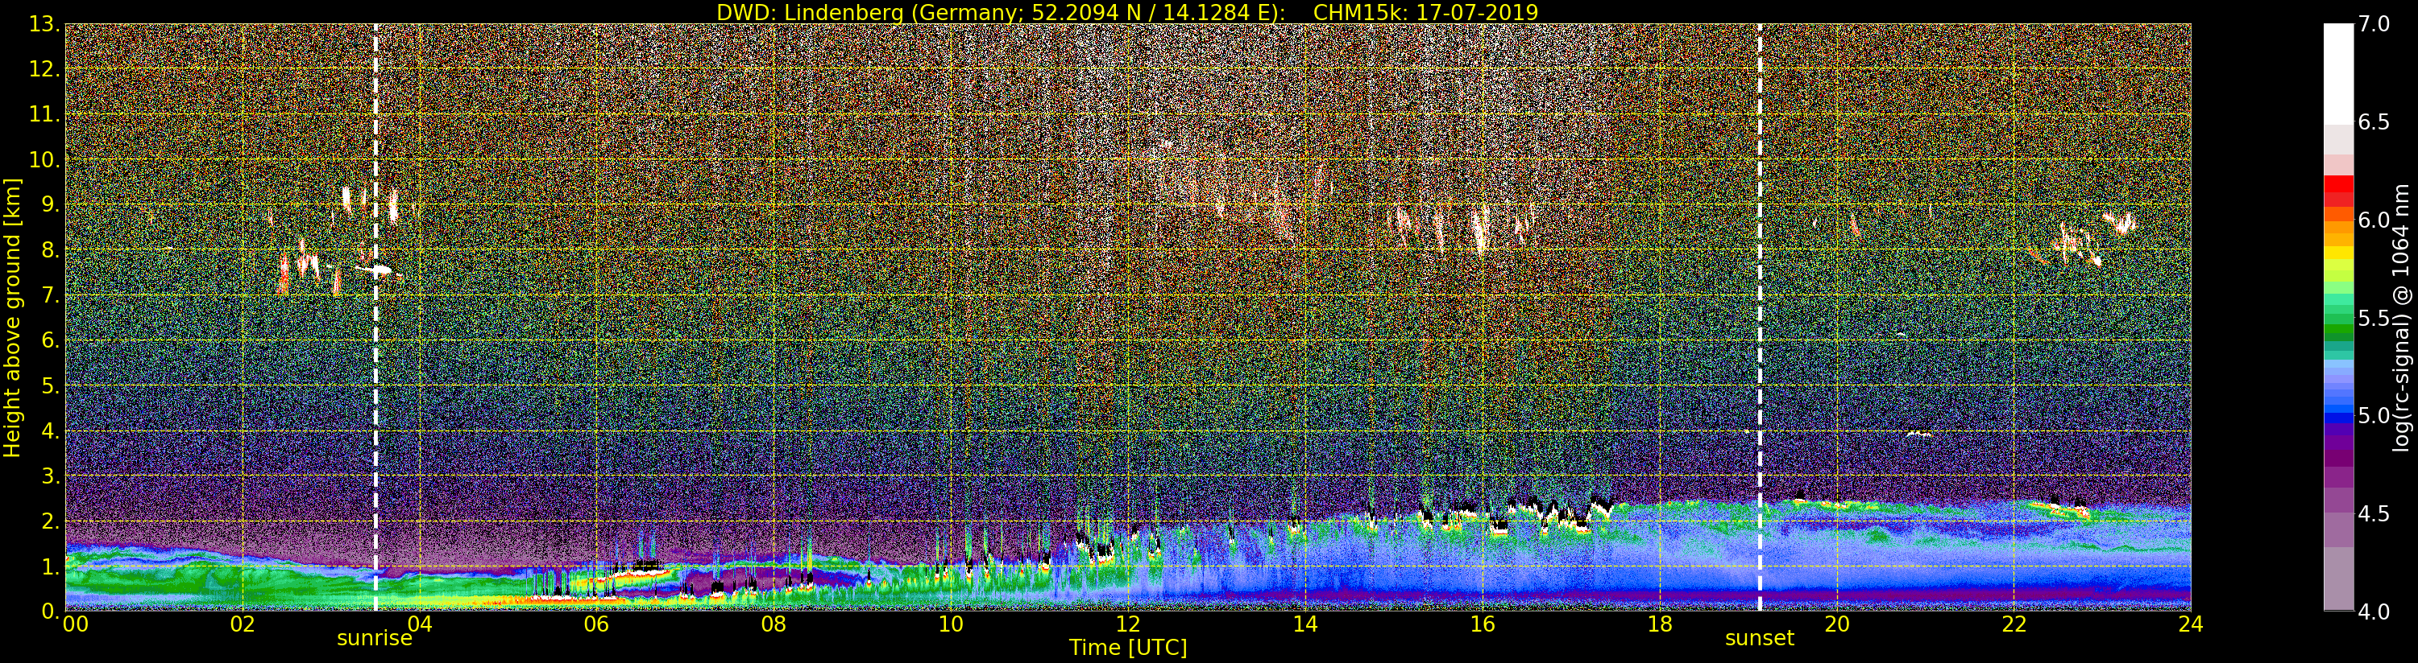Click the colorbar value '6.0'
This screenshot has height=663, width=2418.
[x=2374, y=220]
